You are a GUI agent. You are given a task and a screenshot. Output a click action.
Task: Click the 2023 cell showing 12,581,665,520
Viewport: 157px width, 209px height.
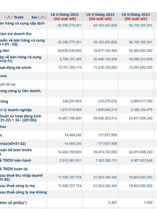click(x=141, y=68)
